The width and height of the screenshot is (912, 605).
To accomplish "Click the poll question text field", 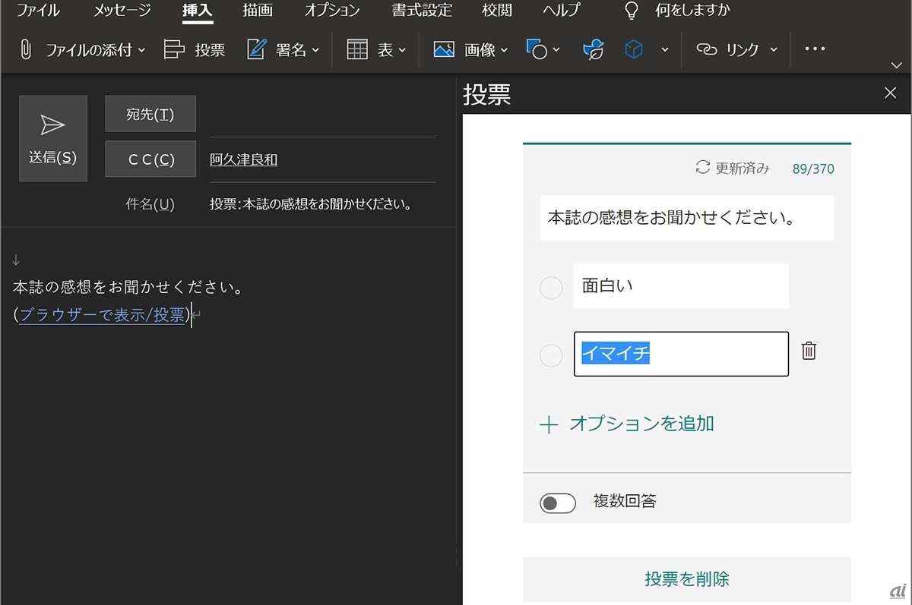I will 686,218.
